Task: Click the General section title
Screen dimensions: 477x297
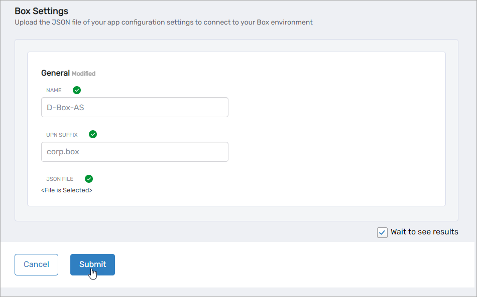Action: [55, 73]
